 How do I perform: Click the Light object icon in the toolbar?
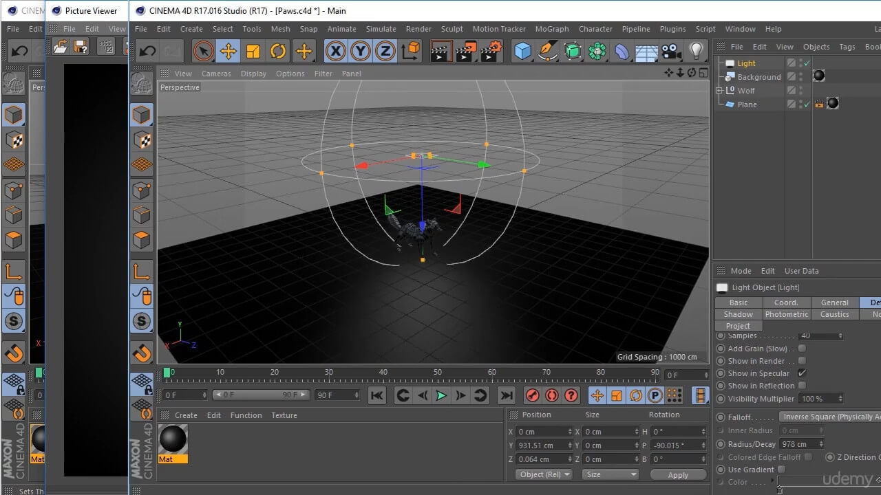(x=697, y=51)
